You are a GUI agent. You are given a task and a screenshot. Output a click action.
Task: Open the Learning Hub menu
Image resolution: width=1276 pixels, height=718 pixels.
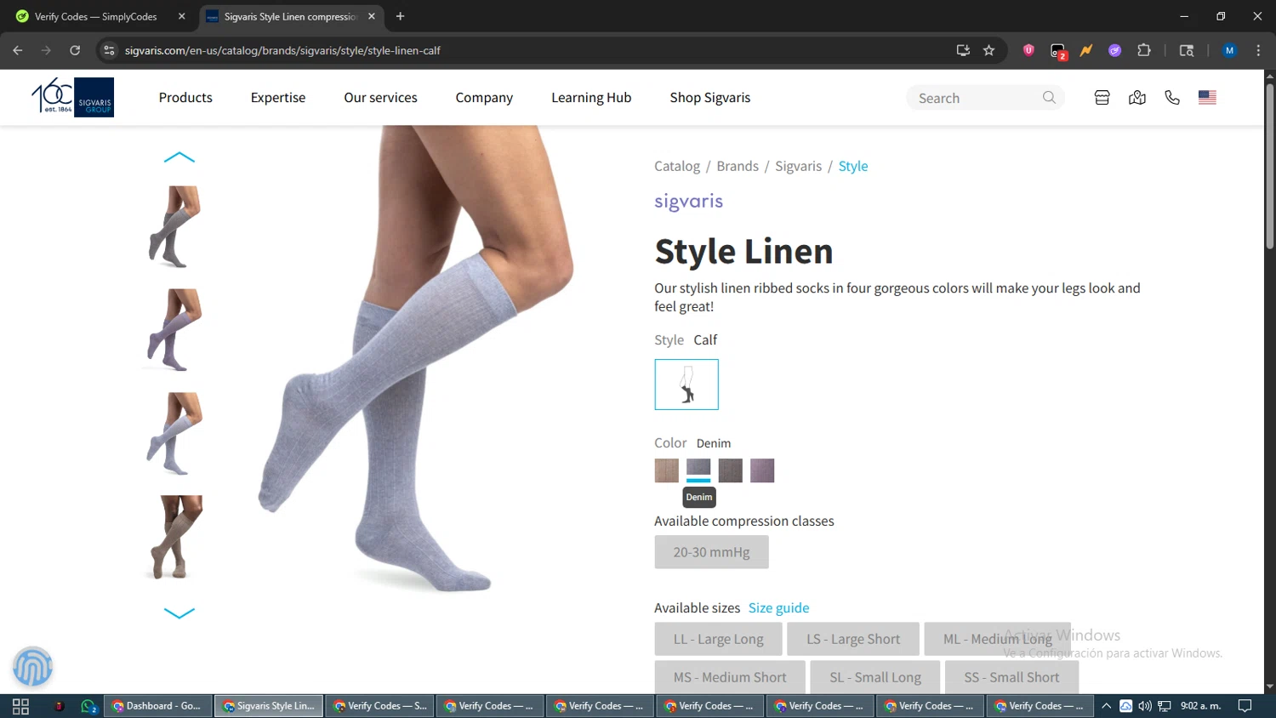[x=591, y=98]
